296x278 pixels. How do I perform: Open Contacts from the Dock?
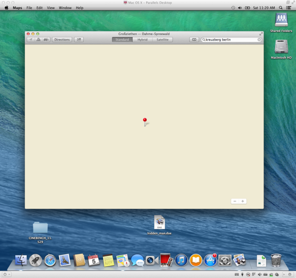click(x=79, y=260)
